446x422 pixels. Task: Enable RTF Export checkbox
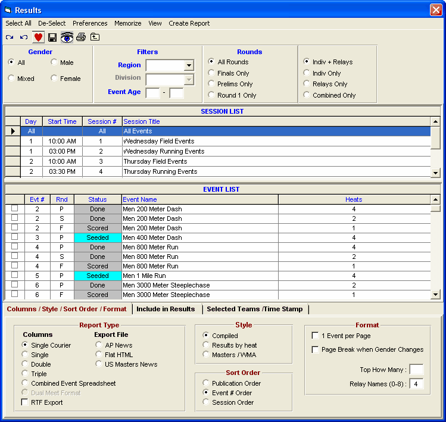(25, 402)
